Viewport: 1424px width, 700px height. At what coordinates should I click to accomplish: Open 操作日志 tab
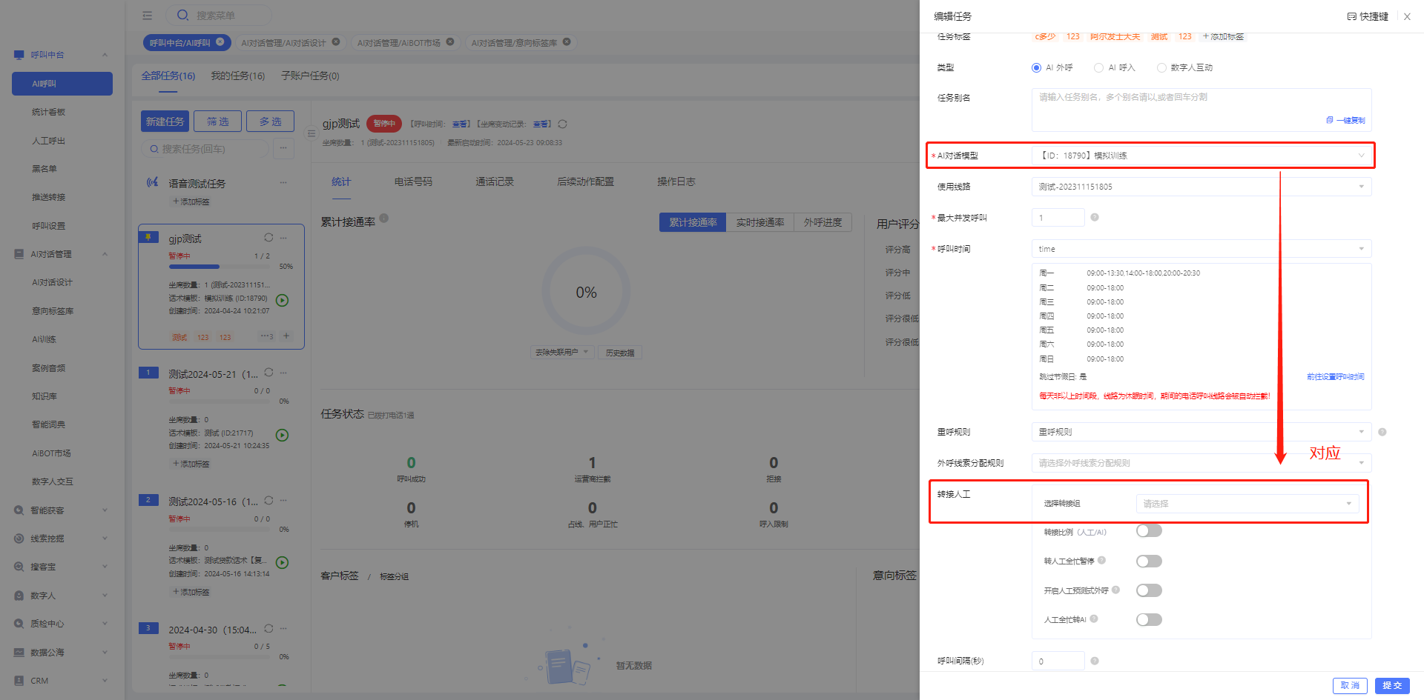[x=676, y=181]
